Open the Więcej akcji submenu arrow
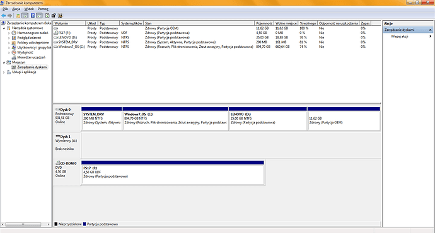 (x=431, y=37)
